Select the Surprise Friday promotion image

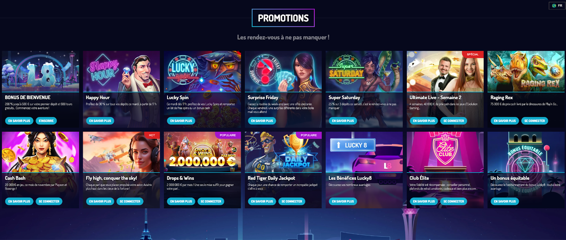pos(283,71)
